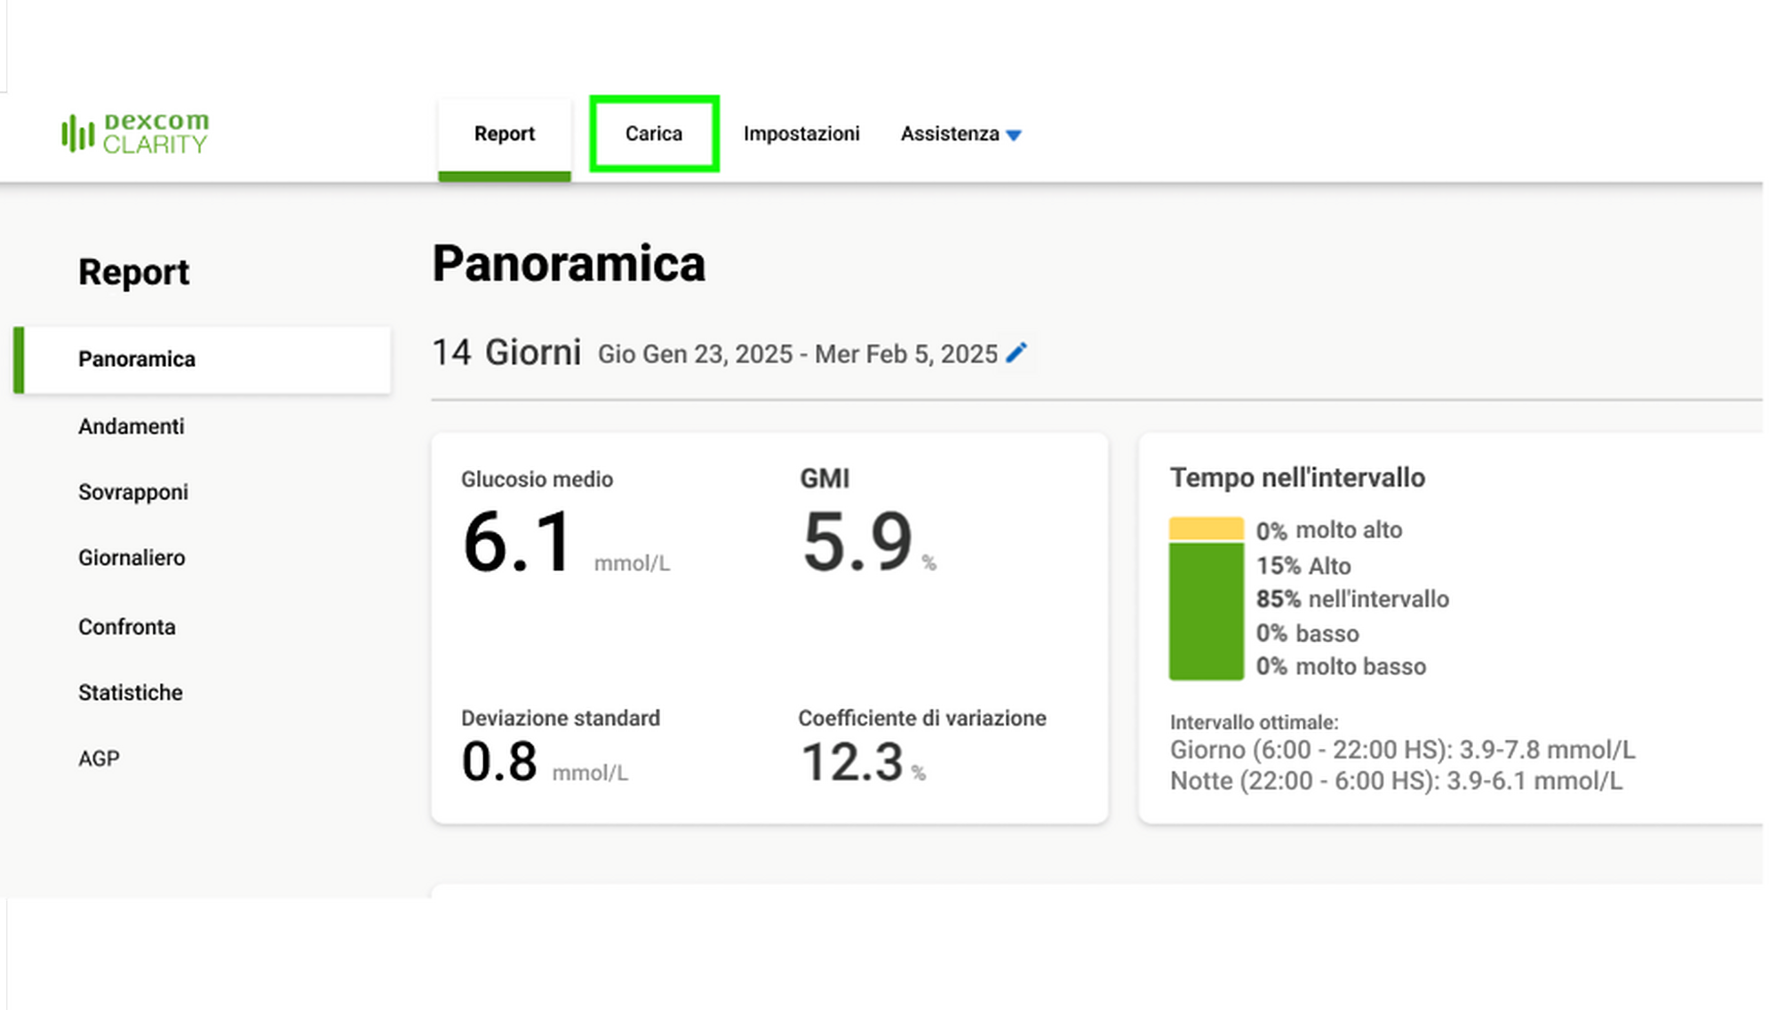This screenshot has width=1777, height=1010.
Task: Click the 15% Alto entry
Action: point(1303,566)
